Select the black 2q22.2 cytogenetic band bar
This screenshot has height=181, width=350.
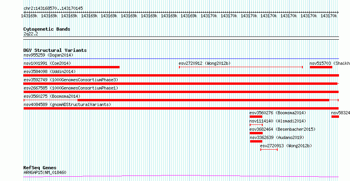tap(181, 38)
